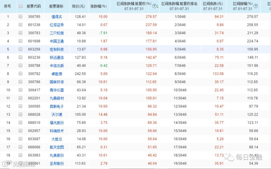Check the checkbox for row 300786 国林环保

[x=20, y=82]
